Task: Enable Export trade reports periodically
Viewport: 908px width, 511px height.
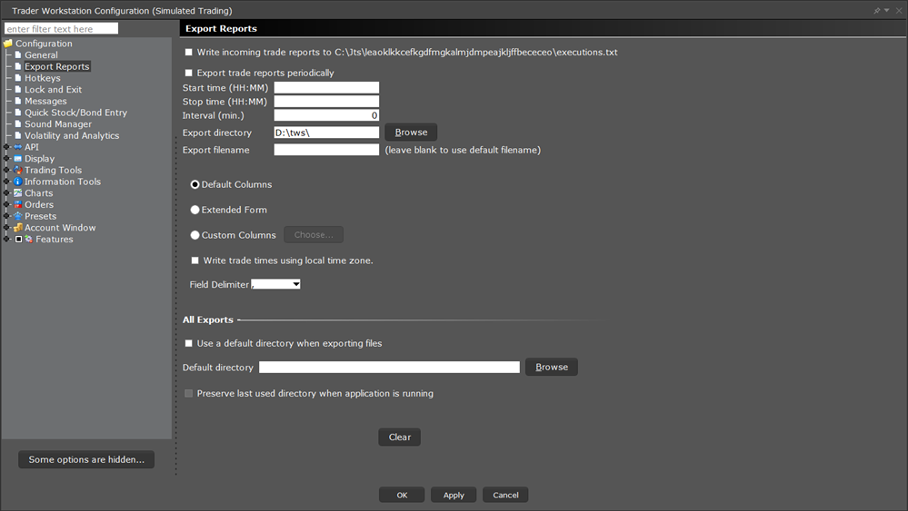Action: (x=189, y=73)
